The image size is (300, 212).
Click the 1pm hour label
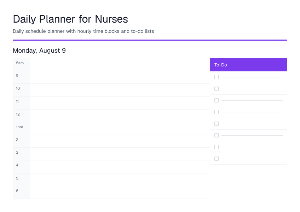pos(19,127)
